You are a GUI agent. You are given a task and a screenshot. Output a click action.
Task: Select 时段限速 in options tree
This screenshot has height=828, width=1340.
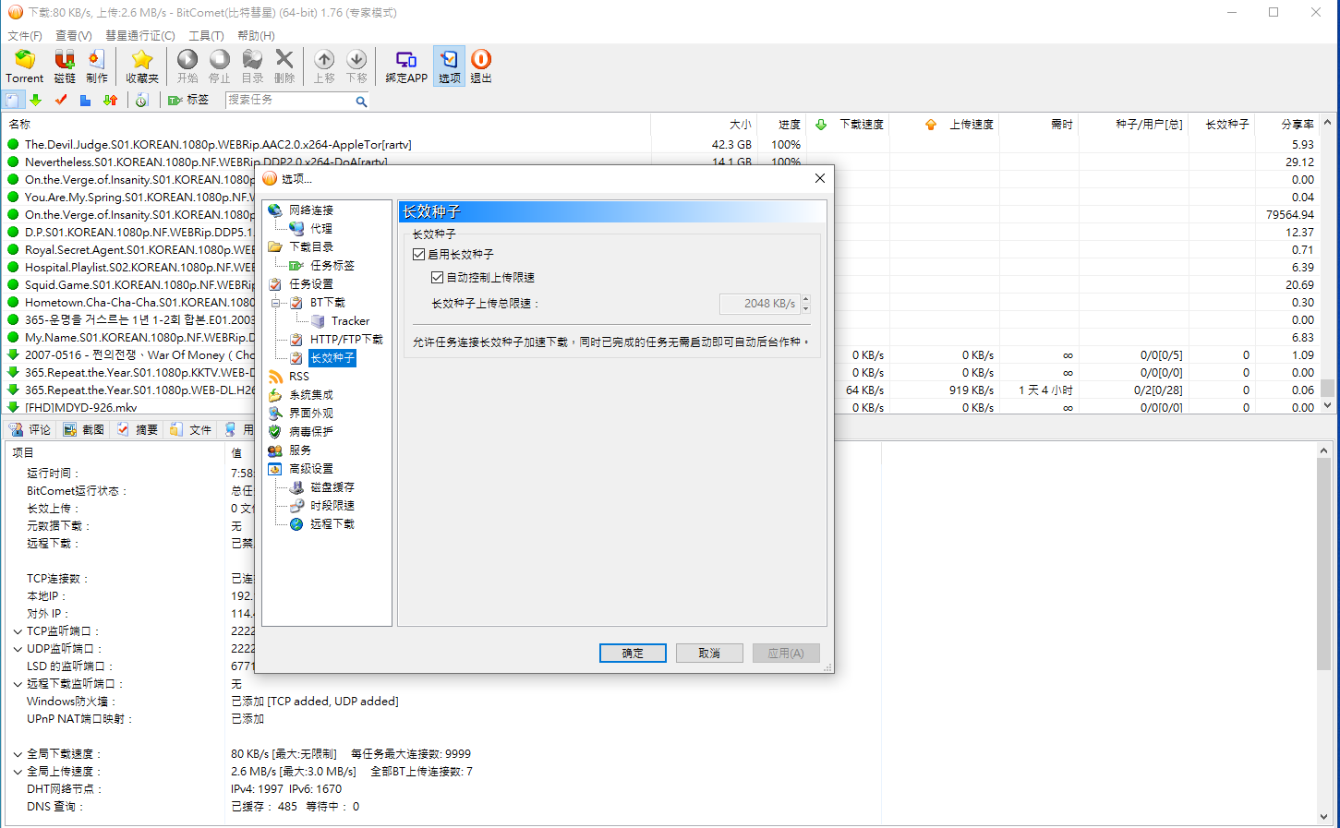(332, 505)
